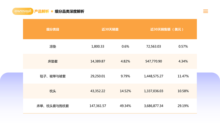The width and height of the screenshot is (220, 123).
Task: Select the 细分品类深度解析 title
Action: pos(69,11)
